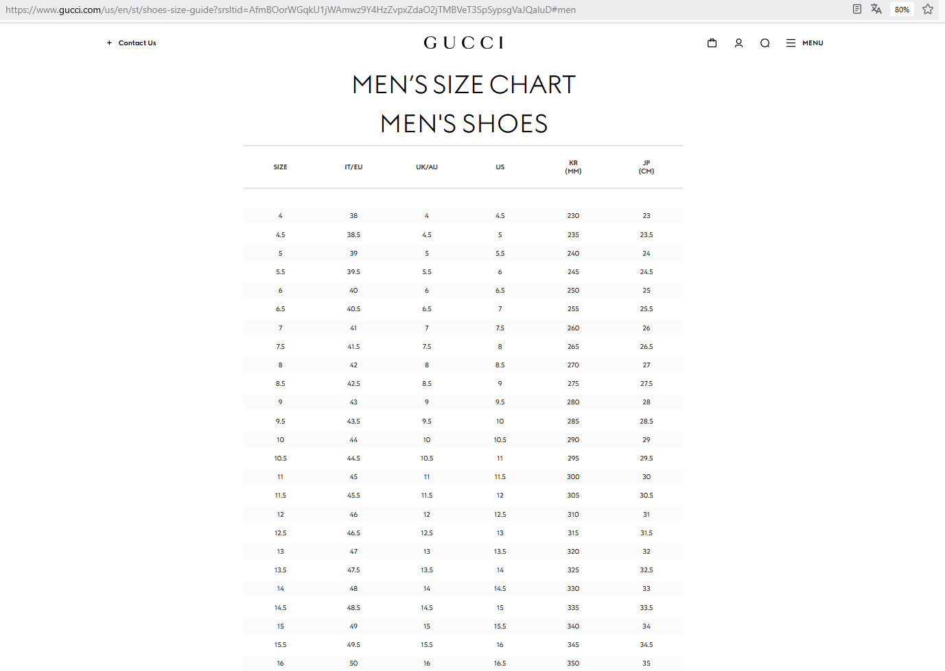Select the MENU label
The width and height of the screenshot is (945, 671).
tap(813, 42)
